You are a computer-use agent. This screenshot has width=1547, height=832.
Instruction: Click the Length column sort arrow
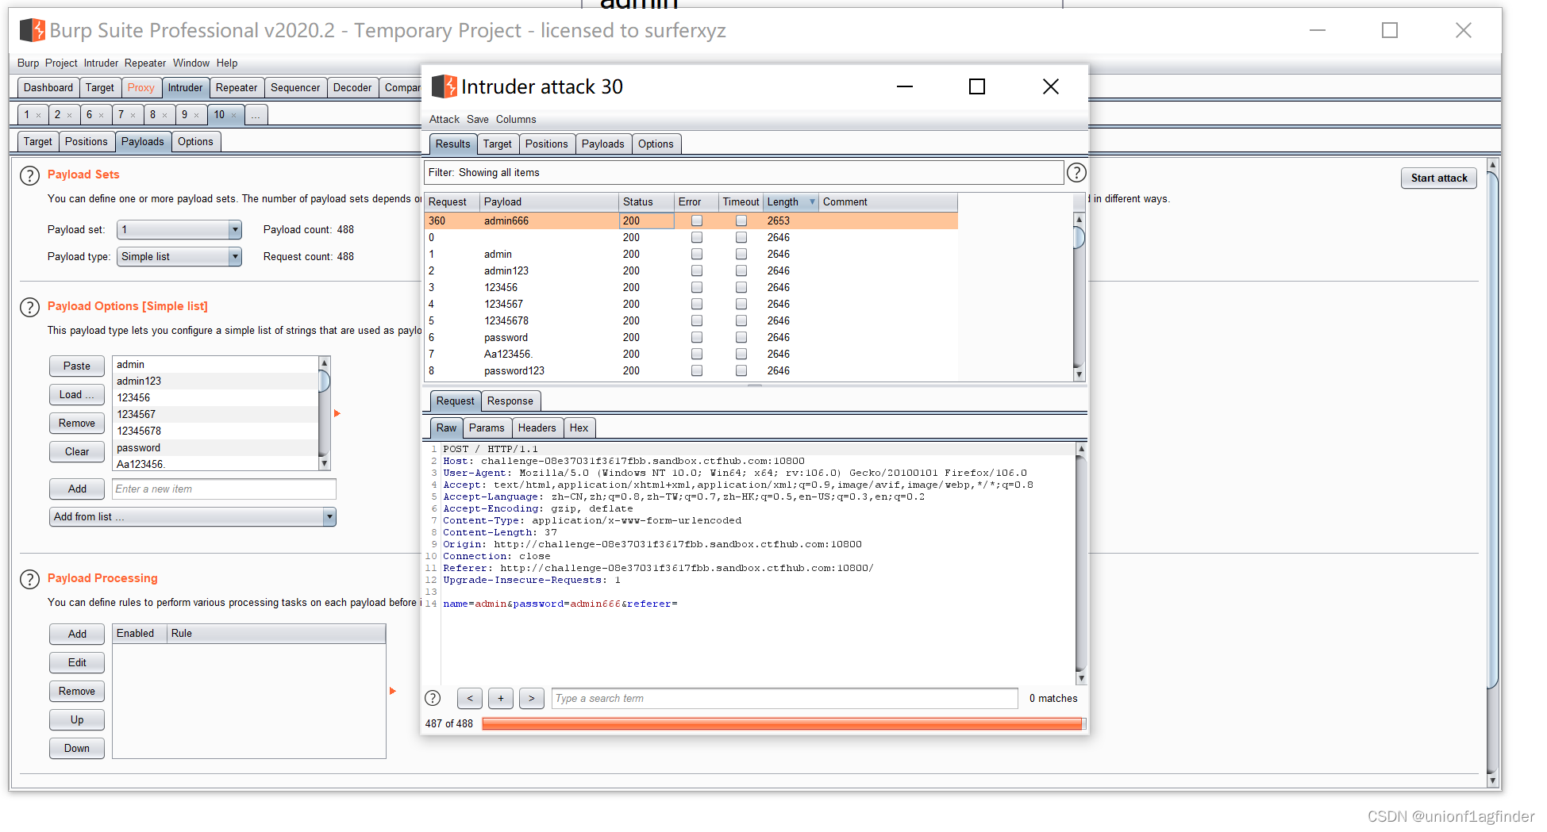click(x=812, y=202)
